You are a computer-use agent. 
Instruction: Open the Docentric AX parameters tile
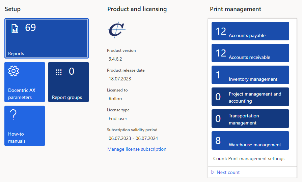[25, 82]
